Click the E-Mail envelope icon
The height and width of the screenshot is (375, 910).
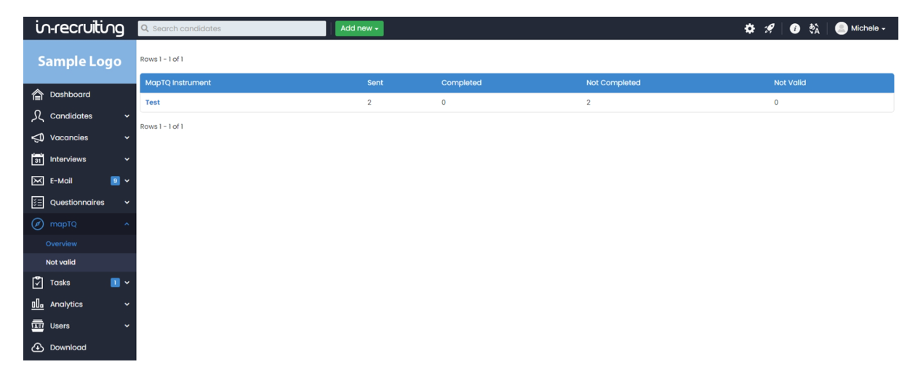[38, 181]
